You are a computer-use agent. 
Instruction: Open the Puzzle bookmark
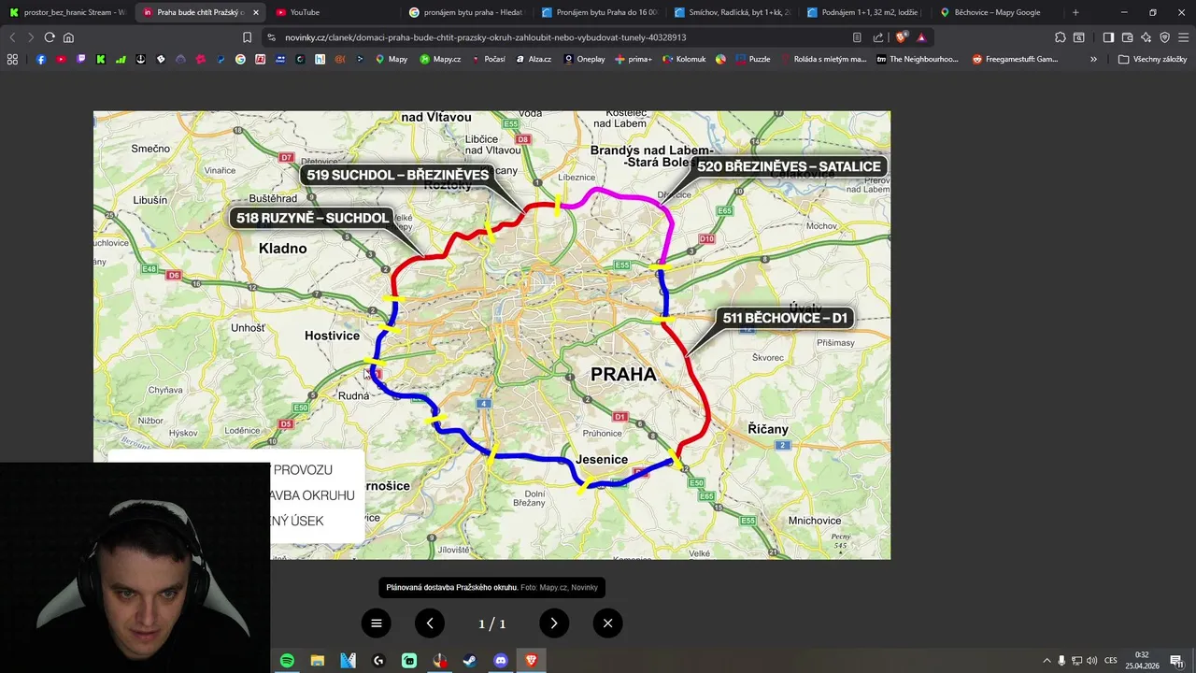tap(753, 59)
